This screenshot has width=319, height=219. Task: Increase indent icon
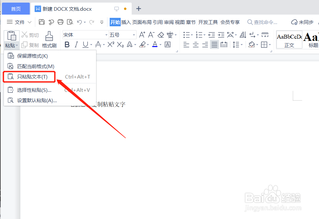[221, 35]
